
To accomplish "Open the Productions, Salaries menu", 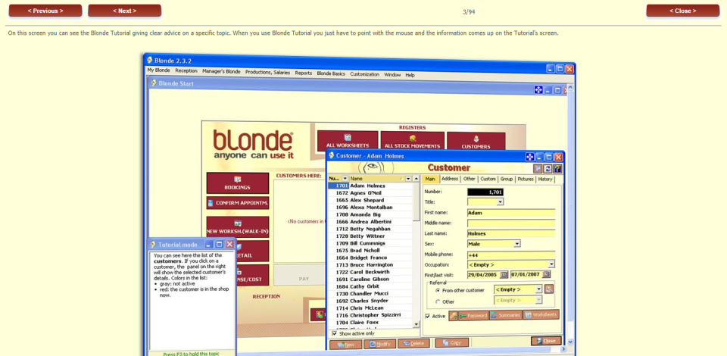I will click(267, 72).
